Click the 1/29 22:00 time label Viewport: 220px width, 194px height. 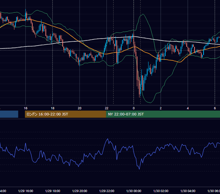click(107, 191)
